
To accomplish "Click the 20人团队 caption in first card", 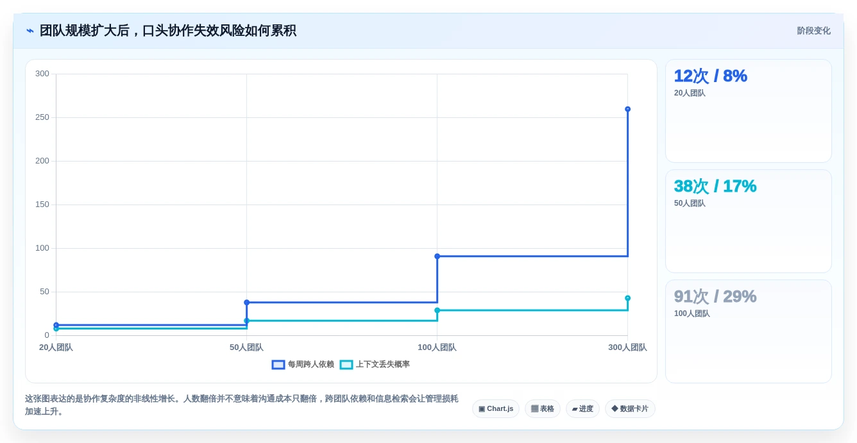I will tap(690, 93).
